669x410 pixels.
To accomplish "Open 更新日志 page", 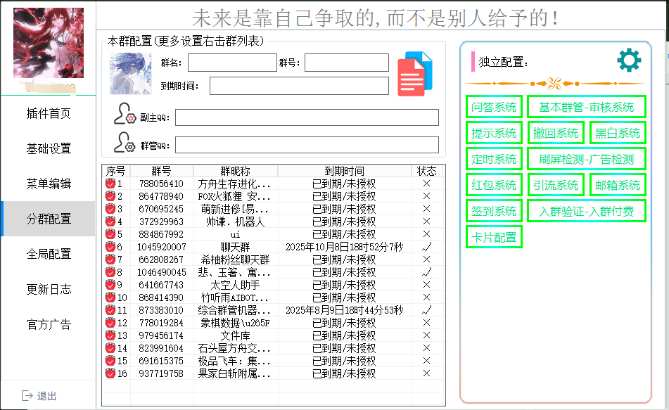I will 47,289.
